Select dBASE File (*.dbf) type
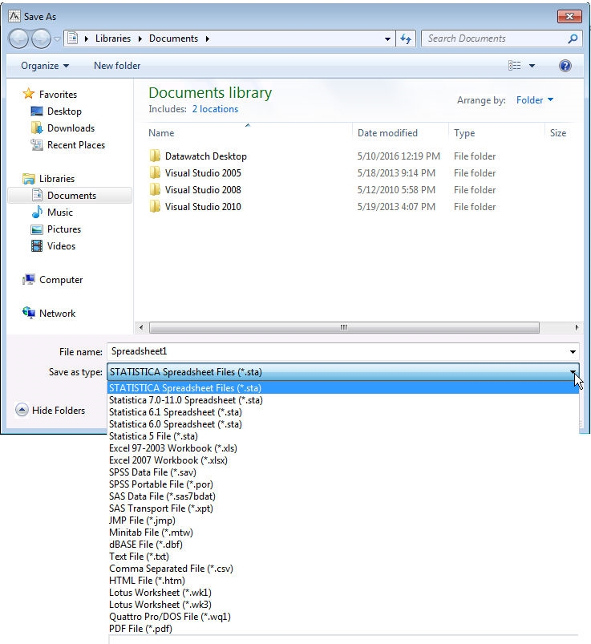Image resolution: width=591 pixels, height=644 pixels. click(x=343, y=545)
